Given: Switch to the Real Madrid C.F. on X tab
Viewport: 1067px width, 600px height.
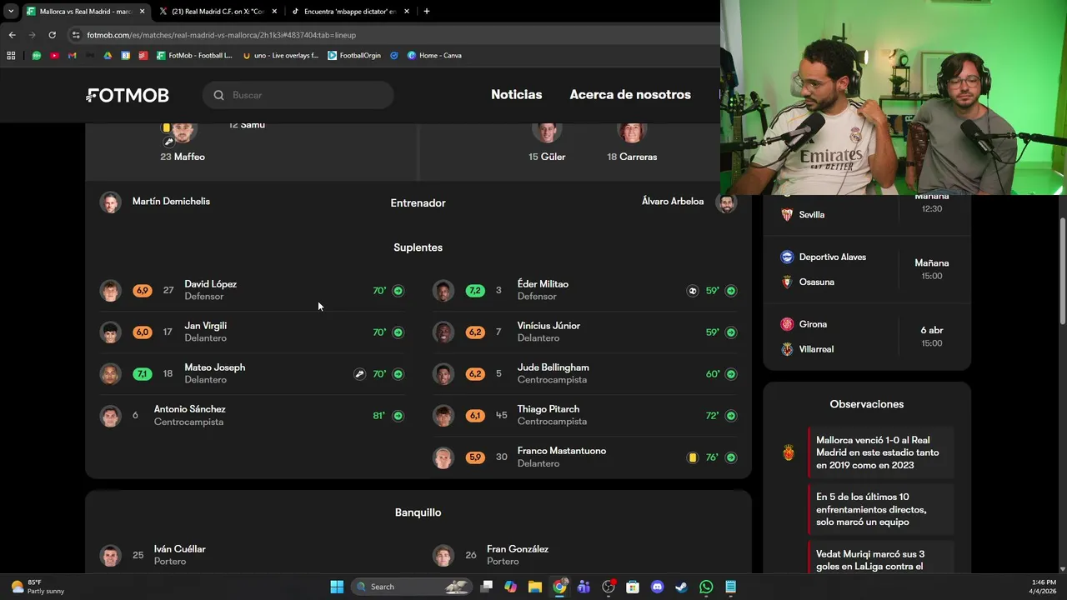Looking at the screenshot, I should click(x=217, y=12).
